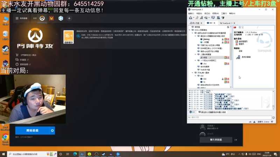
Task: Open the TeamSpeak contacts toolbar icon
Action: tap(218, 18)
